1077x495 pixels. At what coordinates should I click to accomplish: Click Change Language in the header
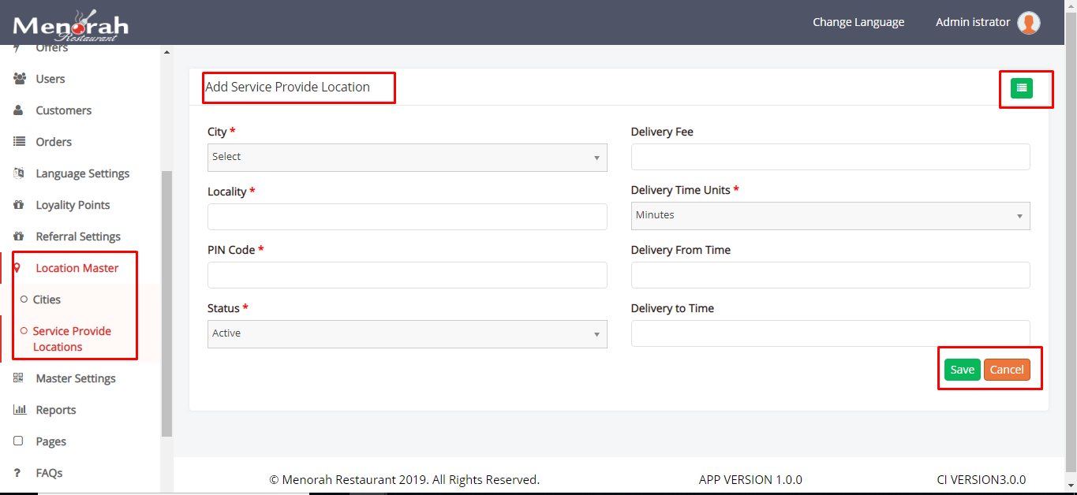point(858,22)
